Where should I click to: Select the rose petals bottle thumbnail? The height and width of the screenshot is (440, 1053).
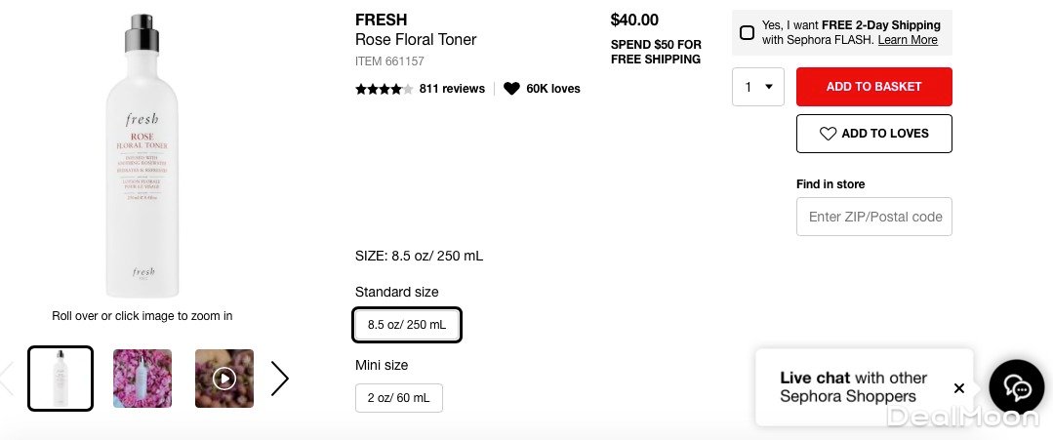tap(142, 379)
